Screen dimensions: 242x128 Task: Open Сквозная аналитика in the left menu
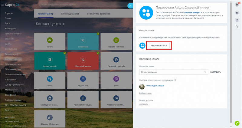[x=15, y=74]
